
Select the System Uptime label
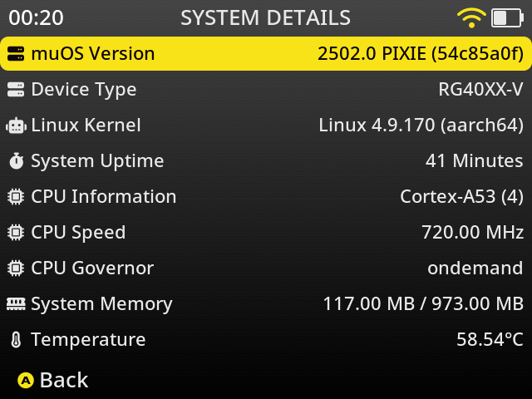97,161
